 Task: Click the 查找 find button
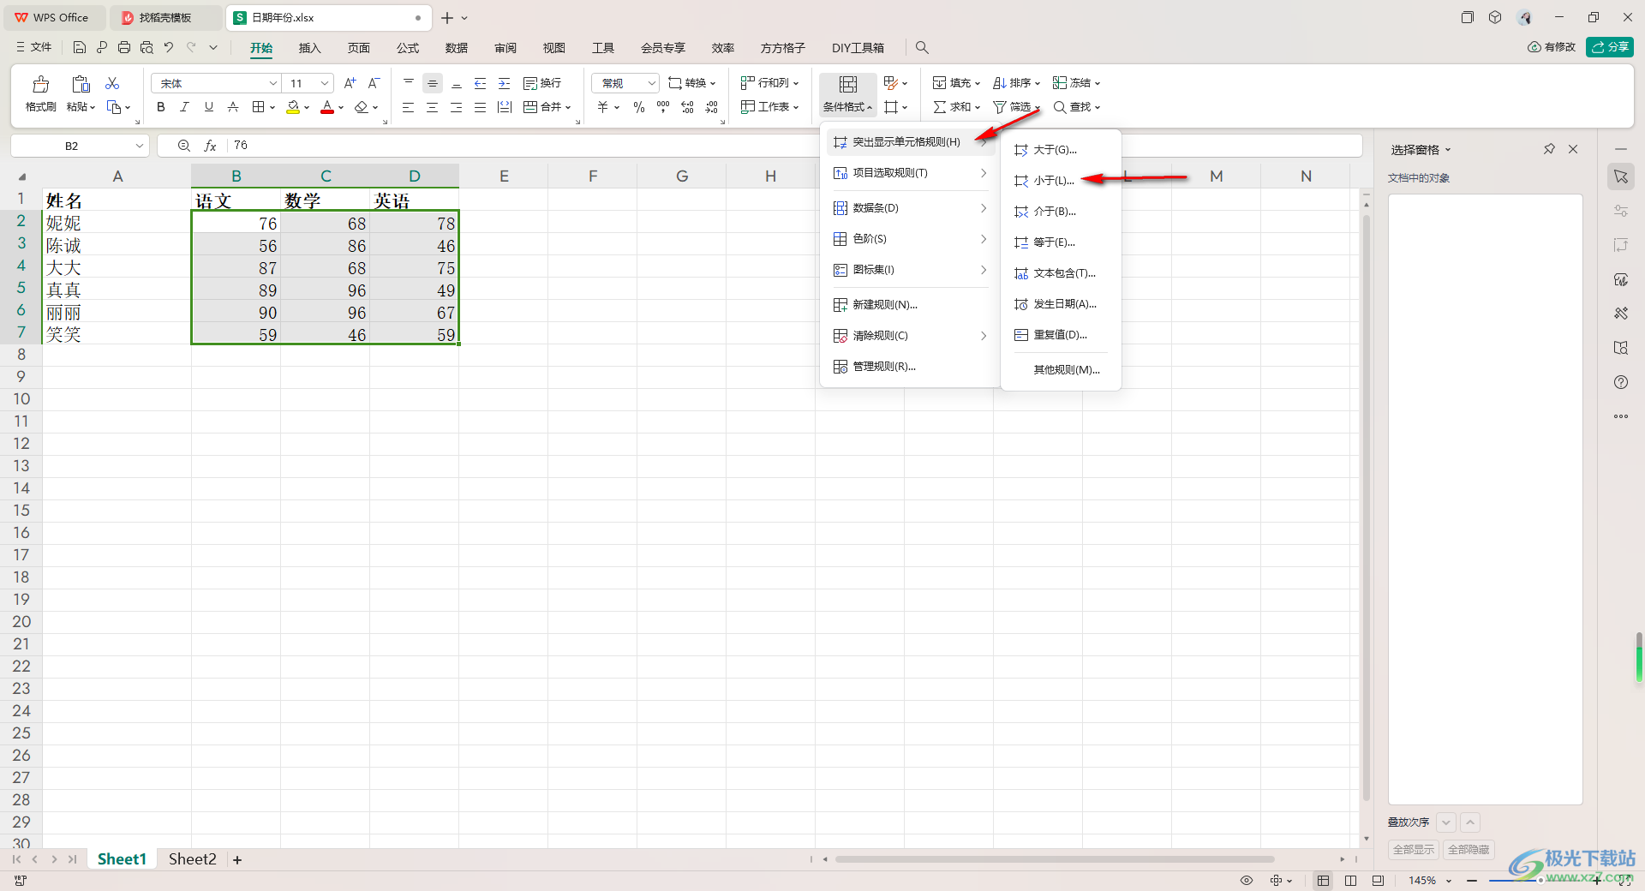point(1076,107)
